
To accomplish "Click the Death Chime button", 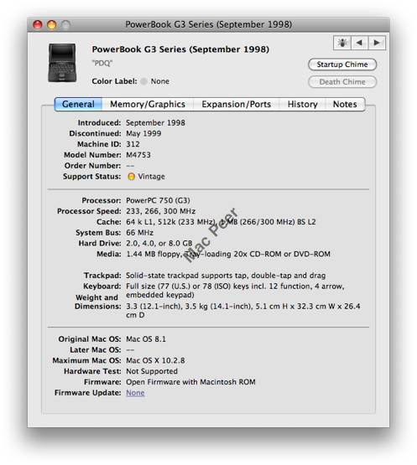I will coord(342,82).
